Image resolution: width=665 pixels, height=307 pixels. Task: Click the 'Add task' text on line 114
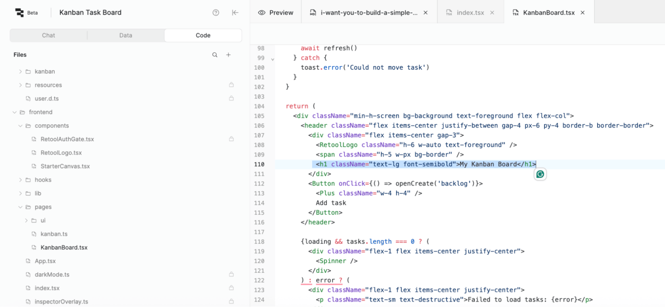click(331, 203)
